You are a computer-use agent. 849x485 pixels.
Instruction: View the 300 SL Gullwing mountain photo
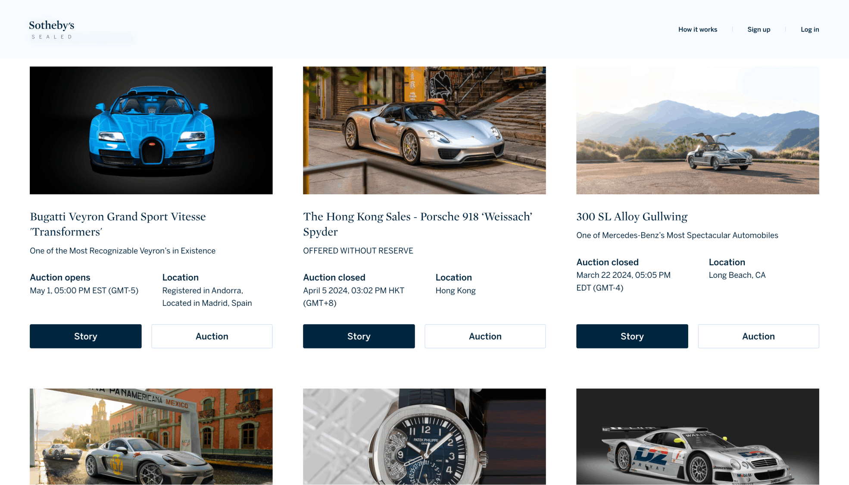(x=698, y=130)
